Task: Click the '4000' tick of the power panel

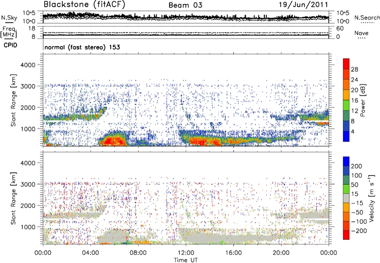Action: coord(28,65)
